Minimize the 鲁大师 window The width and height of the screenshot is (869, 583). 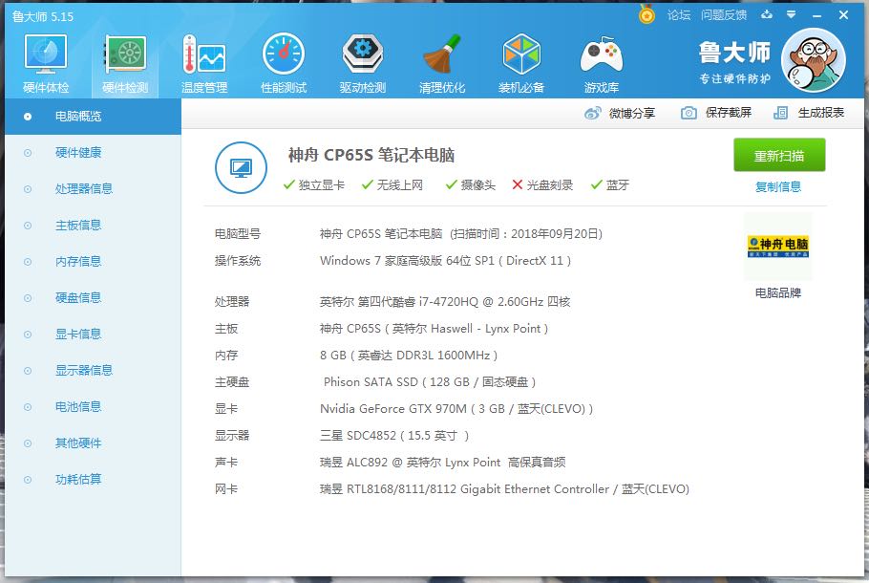(x=816, y=15)
